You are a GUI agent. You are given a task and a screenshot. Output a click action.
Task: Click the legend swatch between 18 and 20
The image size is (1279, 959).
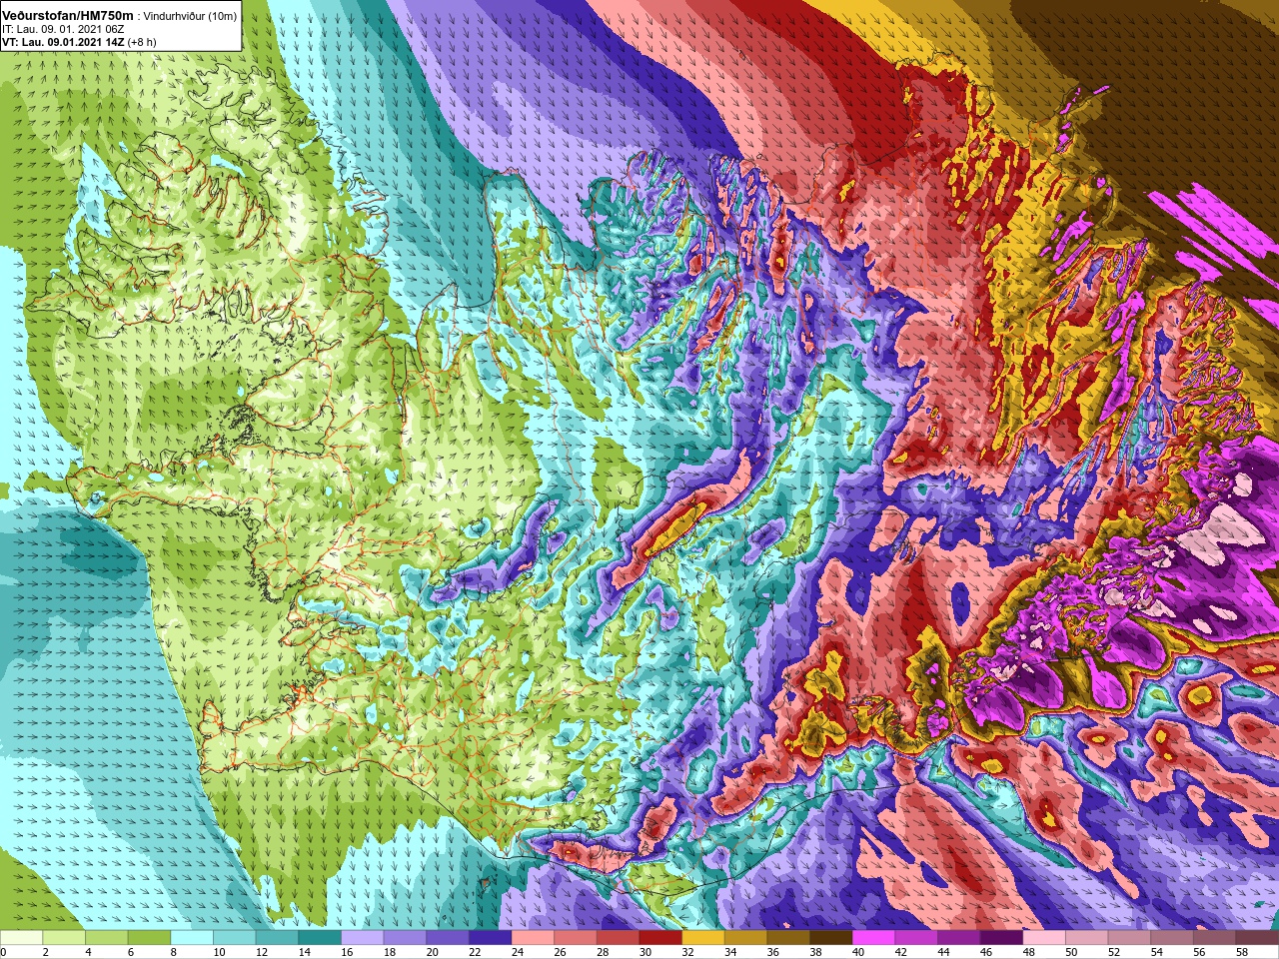point(405,939)
